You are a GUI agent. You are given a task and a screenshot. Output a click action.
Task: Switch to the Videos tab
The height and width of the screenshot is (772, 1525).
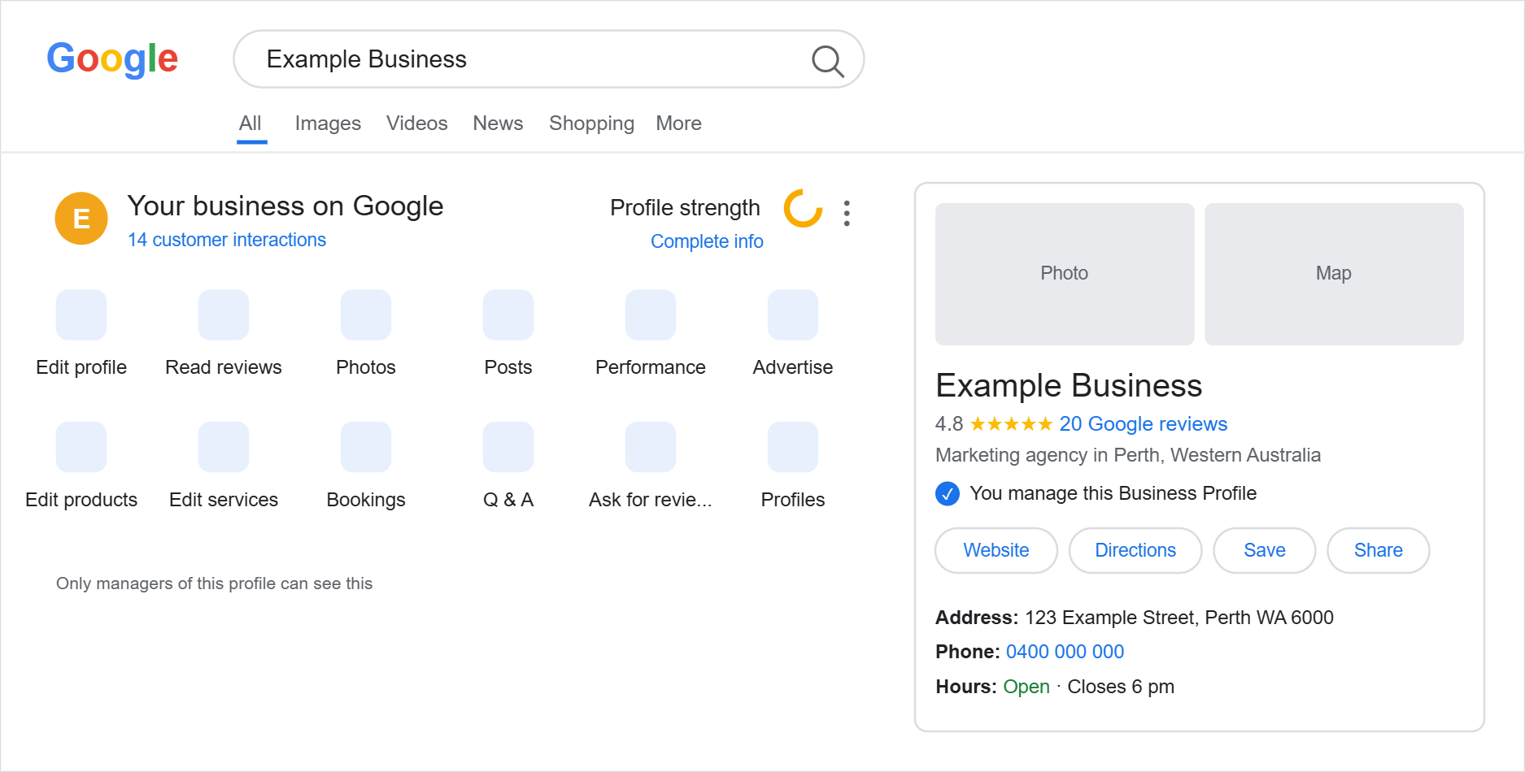click(x=417, y=124)
